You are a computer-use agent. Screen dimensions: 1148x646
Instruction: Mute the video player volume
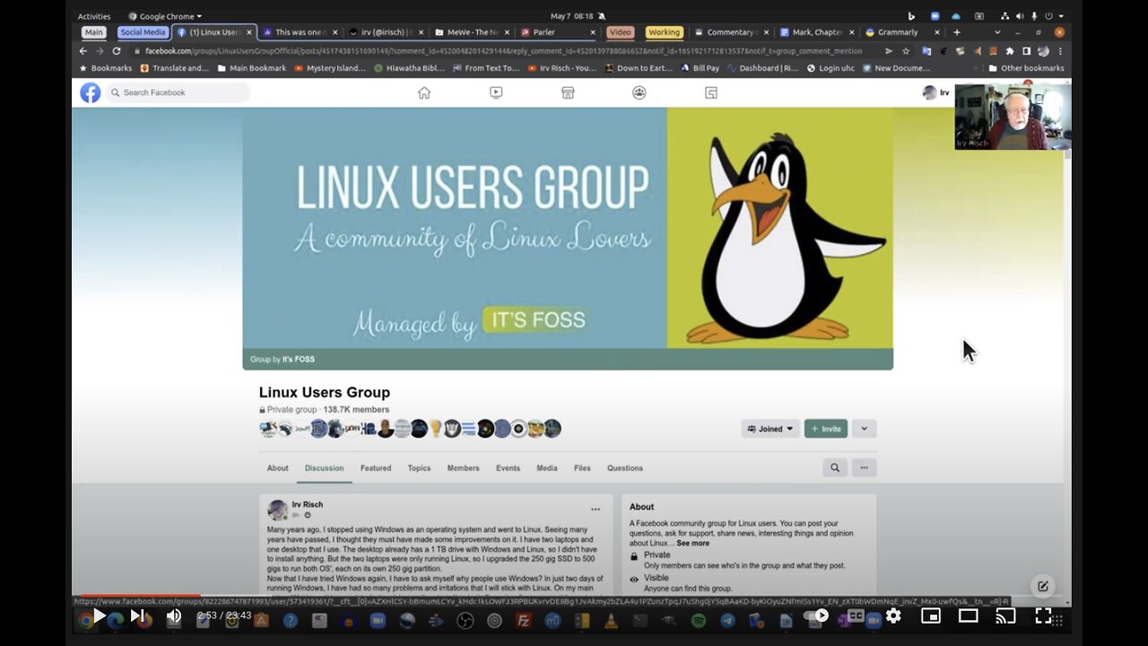174,615
